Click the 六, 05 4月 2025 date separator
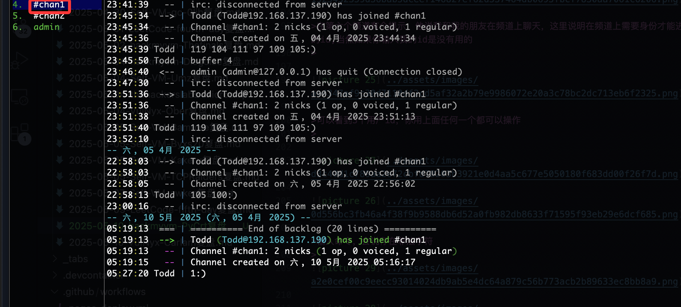Image resolution: width=681 pixels, height=307 pixels. click(x=161, y=151)
